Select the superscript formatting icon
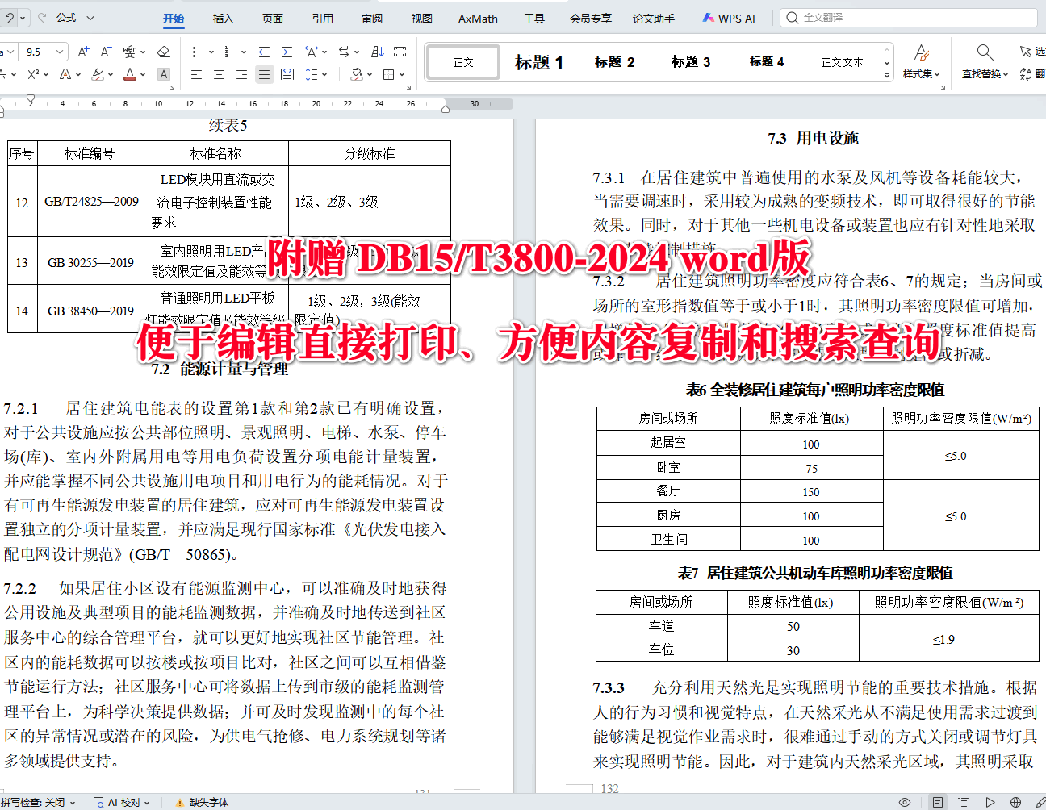 coord(32,73)
